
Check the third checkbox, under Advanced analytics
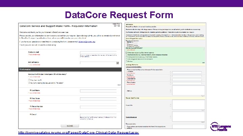point(127,57)
